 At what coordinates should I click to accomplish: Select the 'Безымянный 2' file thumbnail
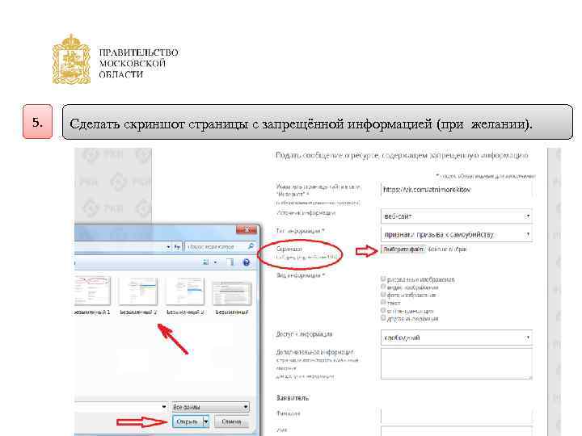138,291
